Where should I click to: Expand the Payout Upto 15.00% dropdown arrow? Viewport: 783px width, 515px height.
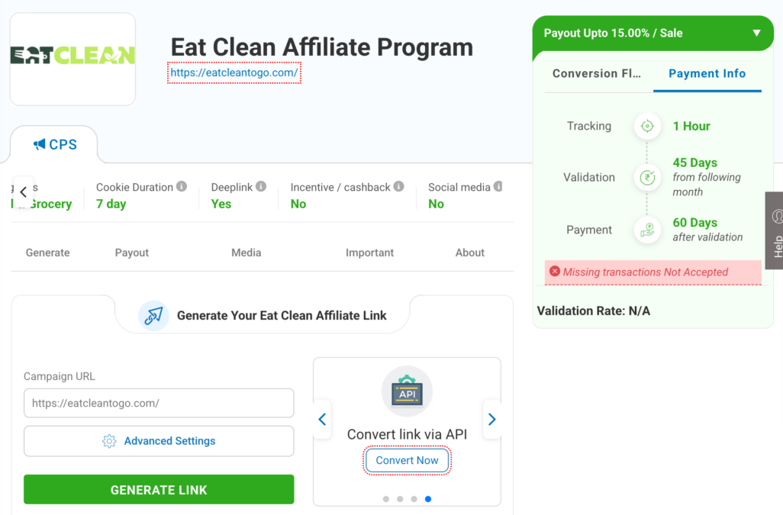coord(756,33)
